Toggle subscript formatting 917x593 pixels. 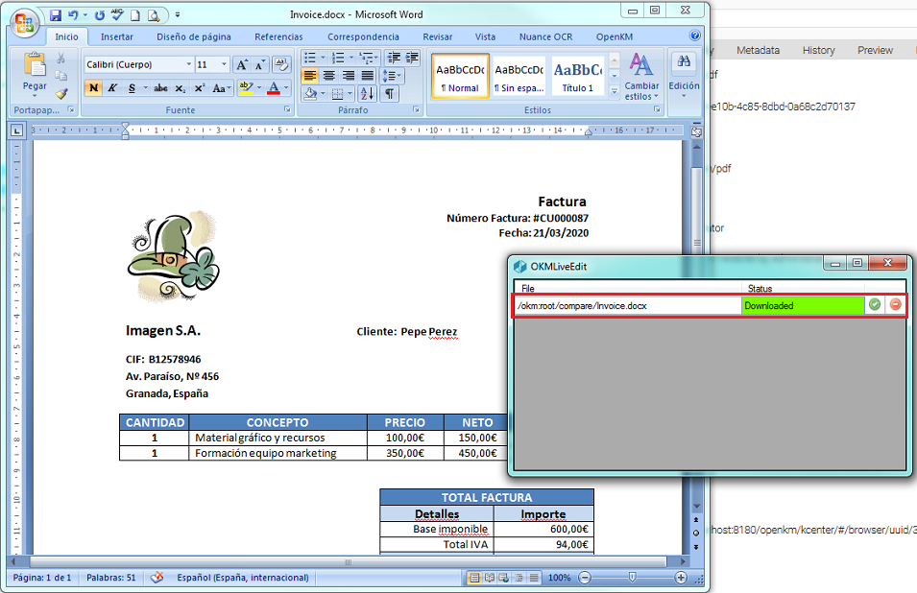coord(181,88)
